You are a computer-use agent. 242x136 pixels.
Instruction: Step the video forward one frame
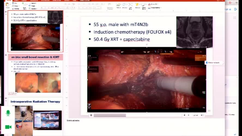tap(189, 115)
